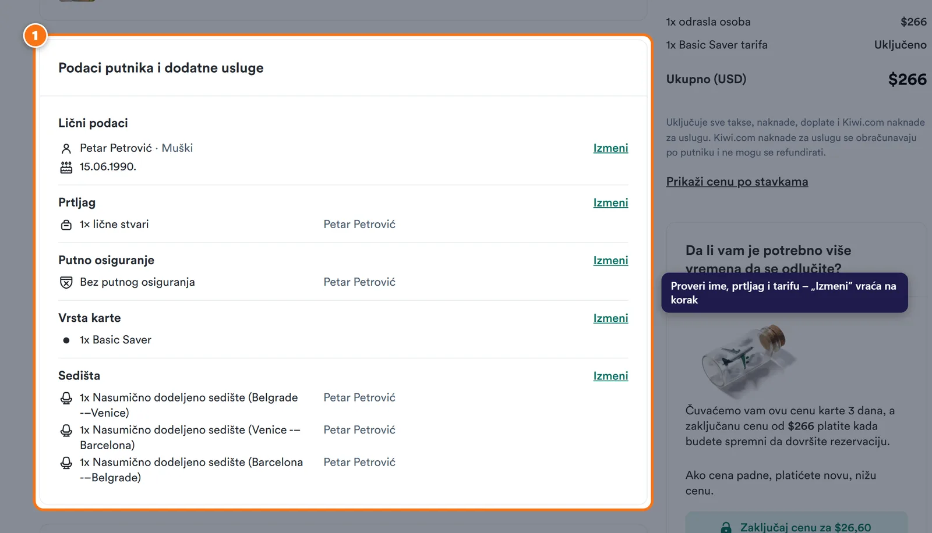
Task: Click Izmeni next to Vrsta karte
Action: [x=610, y=318]
